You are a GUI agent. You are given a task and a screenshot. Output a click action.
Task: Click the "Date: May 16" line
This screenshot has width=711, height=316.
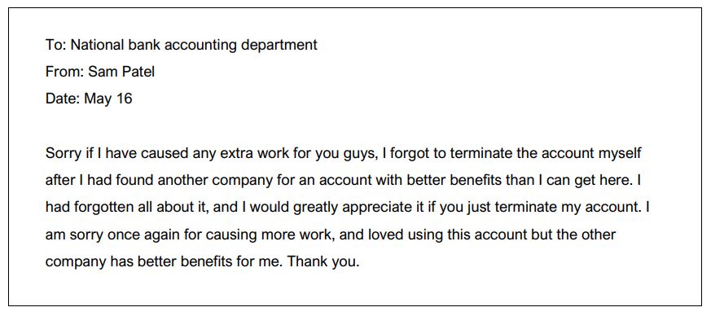click(x=89, y=99)
